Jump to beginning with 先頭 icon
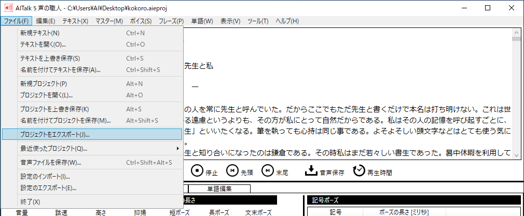The height and width of the screenshot is (216, 524). click(232, 170)
